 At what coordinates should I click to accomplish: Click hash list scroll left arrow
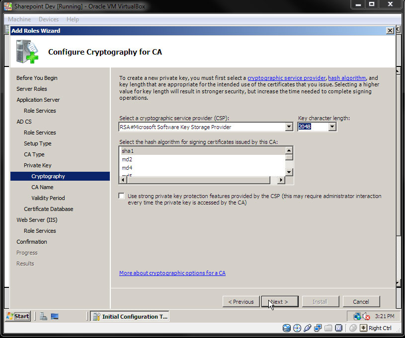pyautogui.click(x=123, y=180)
